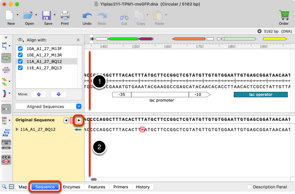Click the Redo arrow icon
The width and height of the screenshot is (295, 194).
102,16
